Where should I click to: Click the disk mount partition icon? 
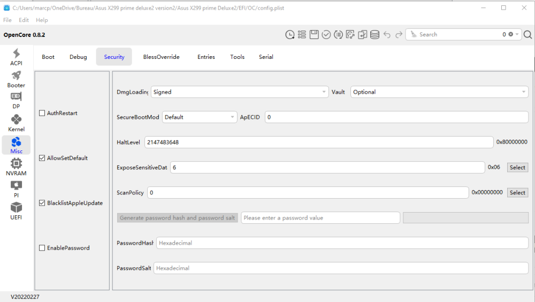pos(350,34)
